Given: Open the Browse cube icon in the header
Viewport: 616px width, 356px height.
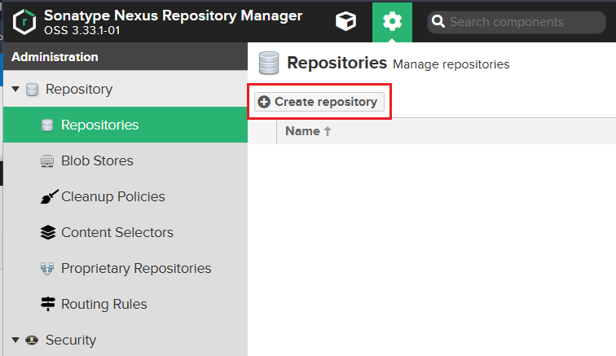Looking at the screenshot, I should point(345,21).
